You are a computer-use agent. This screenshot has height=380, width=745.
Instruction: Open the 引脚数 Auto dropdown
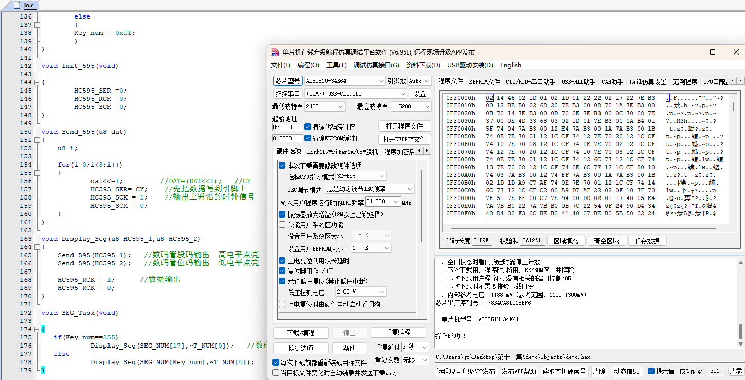[420, 81]
